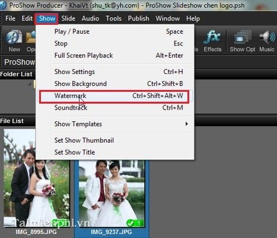Click the Show Opt toolbar icon
This screenshot has width=277, height=238.
point(243,41)
